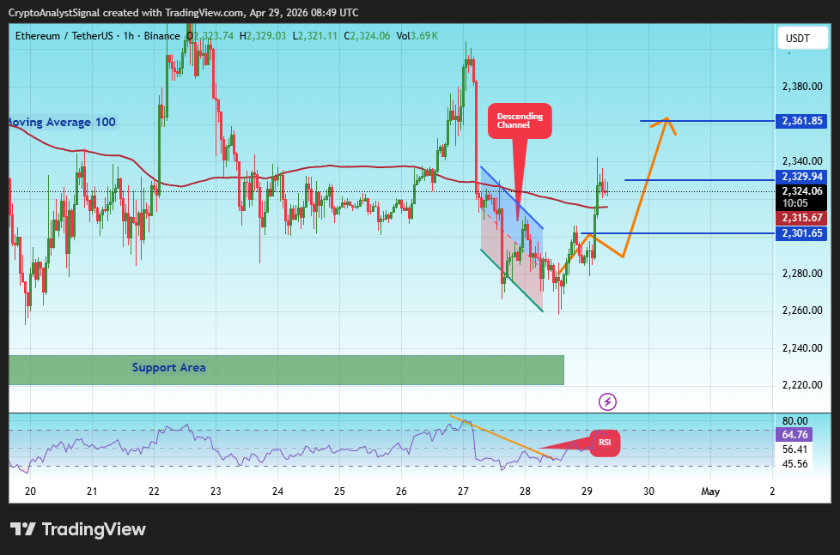Click date 28 on the time axis
Screen dimensions: 840x555
tap(525, 492)
